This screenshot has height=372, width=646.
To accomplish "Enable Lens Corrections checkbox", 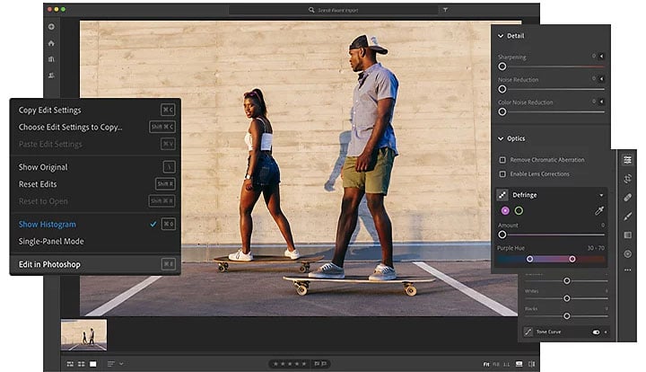I will tap(502, 173).
